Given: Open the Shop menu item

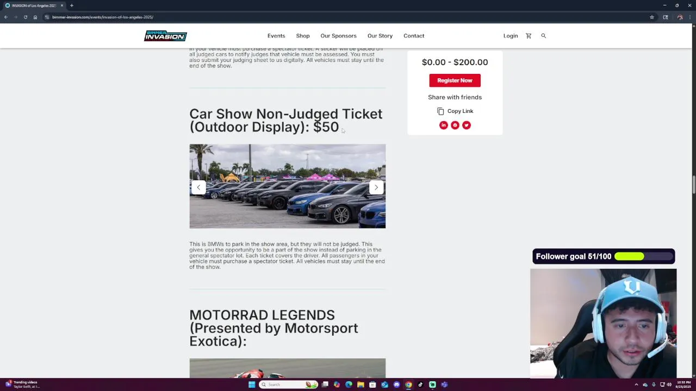Looking at the screenshot, I should point(303,36).
